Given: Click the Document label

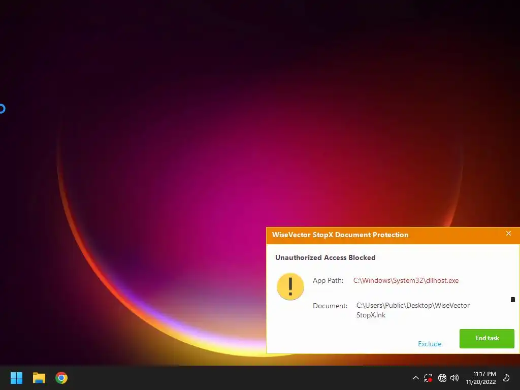Looking at the screenshot, I should (x=330, y=306).
